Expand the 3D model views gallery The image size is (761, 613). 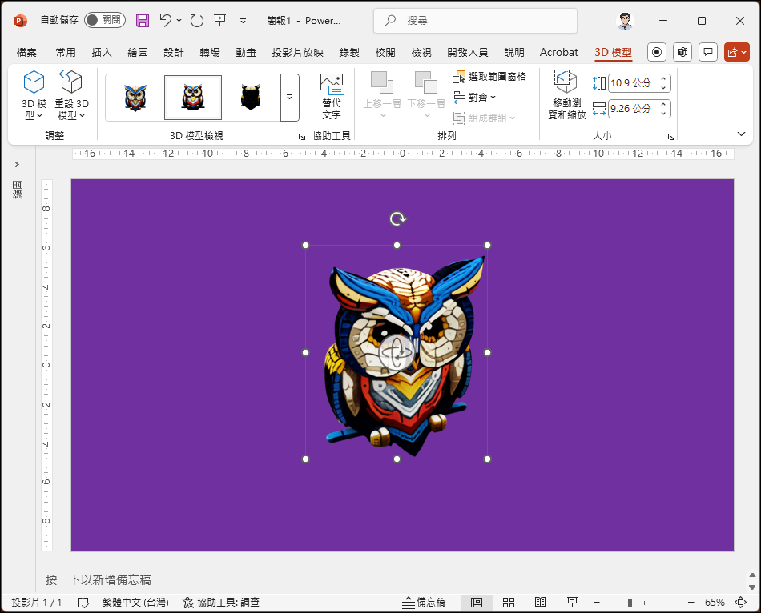click(290, 97)
